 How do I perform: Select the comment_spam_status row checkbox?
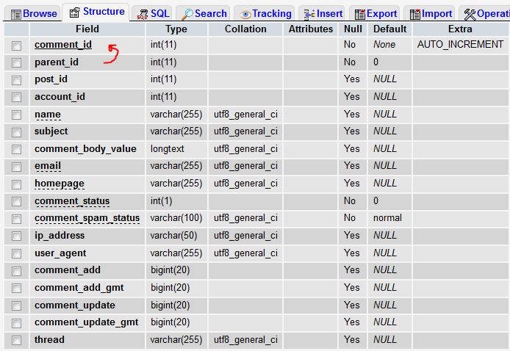pyautogui.click(x=17, y=219)
